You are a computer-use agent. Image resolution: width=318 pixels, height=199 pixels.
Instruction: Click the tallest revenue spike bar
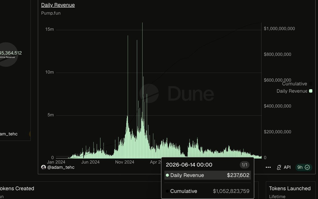(142, 90)
